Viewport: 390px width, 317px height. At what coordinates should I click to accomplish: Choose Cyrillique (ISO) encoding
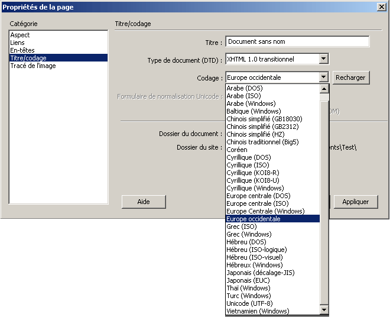(272, 165)
